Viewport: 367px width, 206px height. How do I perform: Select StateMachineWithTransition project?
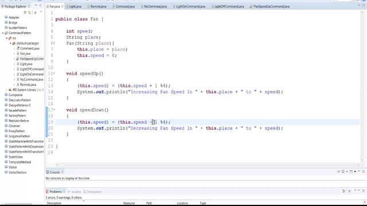click(x=26, y=141)
